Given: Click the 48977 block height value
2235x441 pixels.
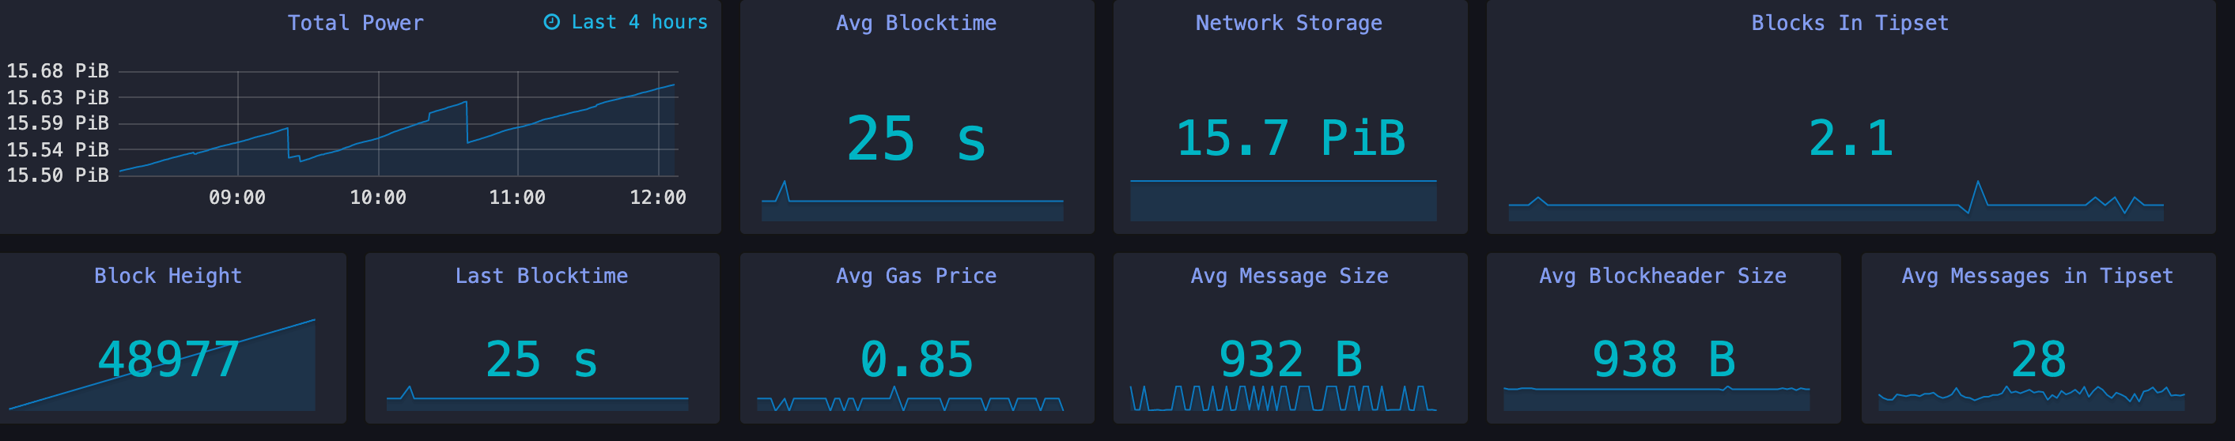Looking at the screenshot, I should pos(168,360).
